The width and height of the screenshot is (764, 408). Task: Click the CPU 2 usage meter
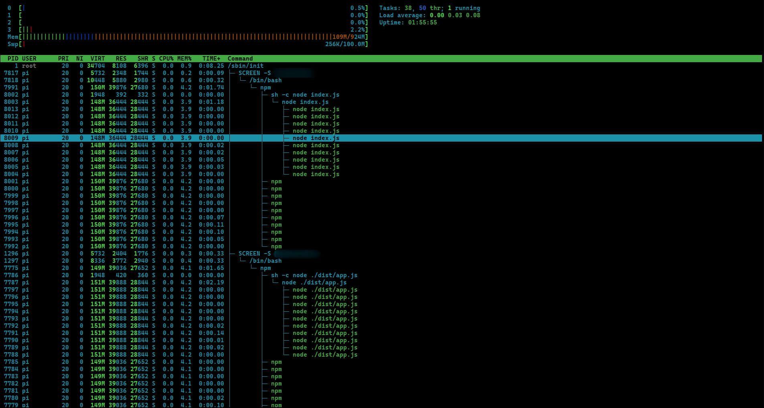coord(188,22)
